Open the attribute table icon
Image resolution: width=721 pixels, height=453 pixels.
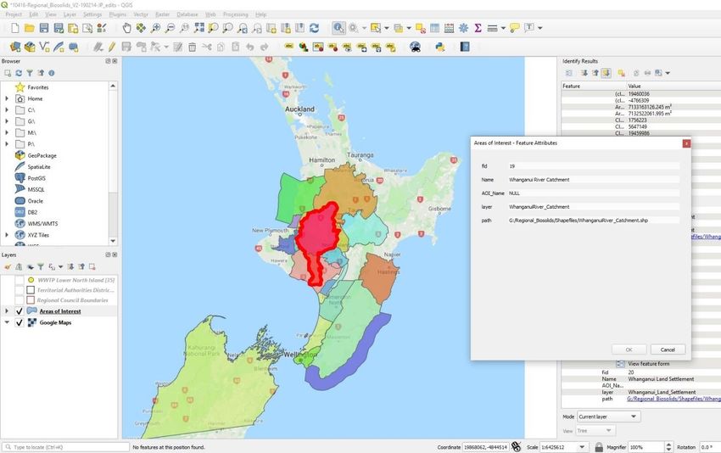(x=434, y=28)
